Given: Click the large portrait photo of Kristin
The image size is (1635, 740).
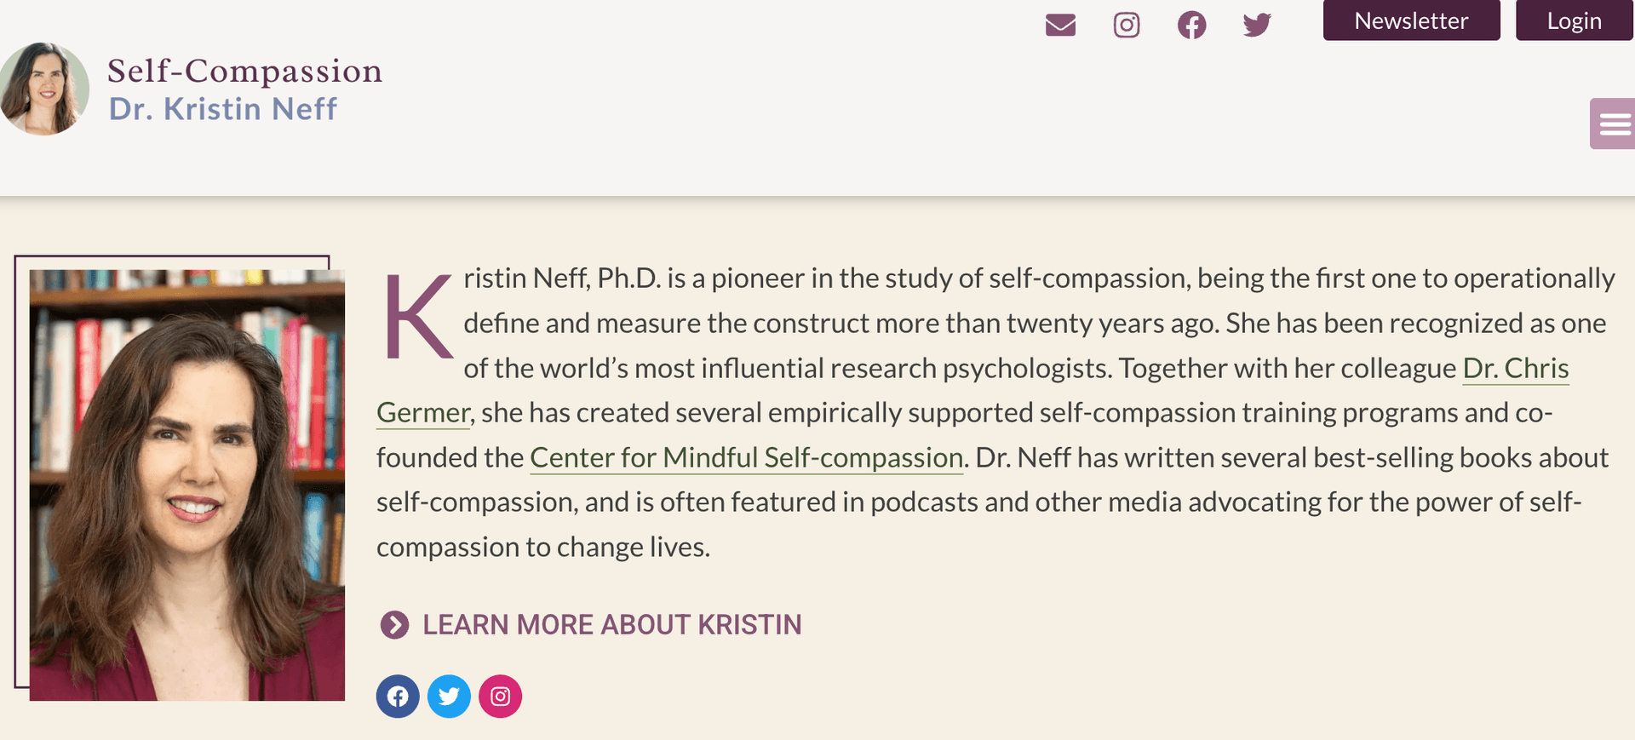Looking at the screenshot, I should [x=187, y=485].
